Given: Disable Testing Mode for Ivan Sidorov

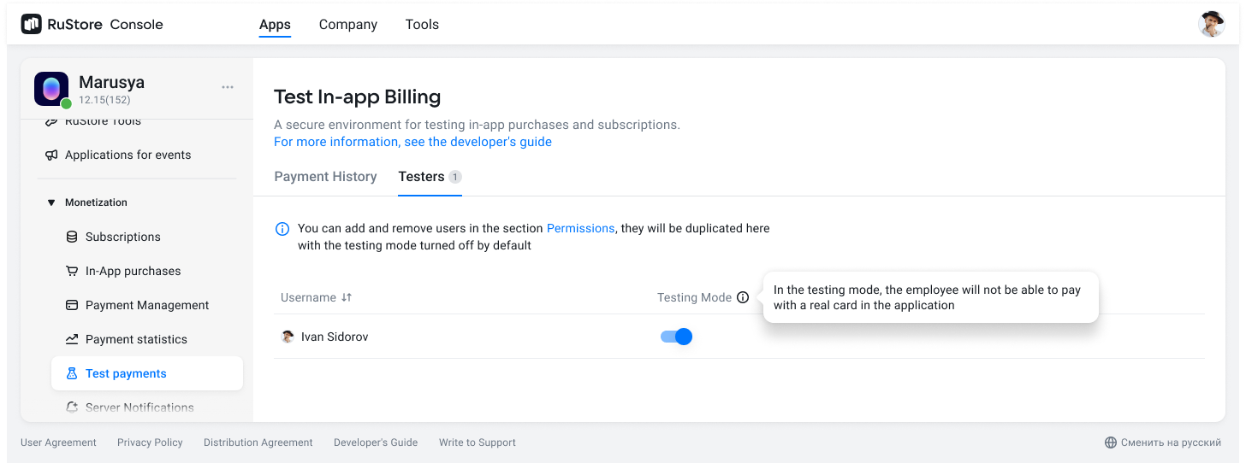Looking at the screenshot, I should pos(676,337).
